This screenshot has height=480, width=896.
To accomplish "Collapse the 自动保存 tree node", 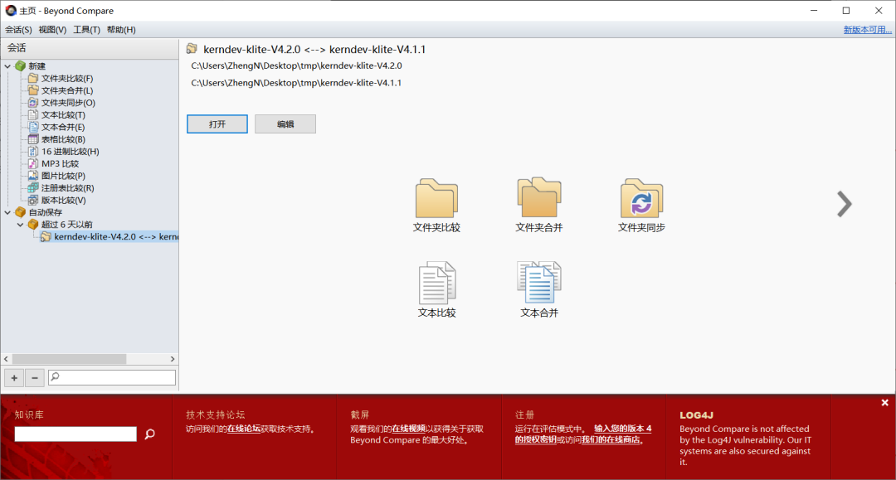I will 8,212.
